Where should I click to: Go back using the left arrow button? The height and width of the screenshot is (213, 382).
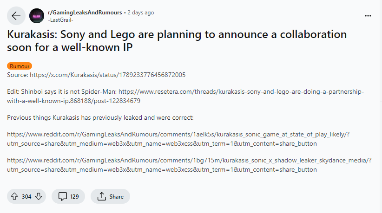pyautogui.click(x=16, y=16)
